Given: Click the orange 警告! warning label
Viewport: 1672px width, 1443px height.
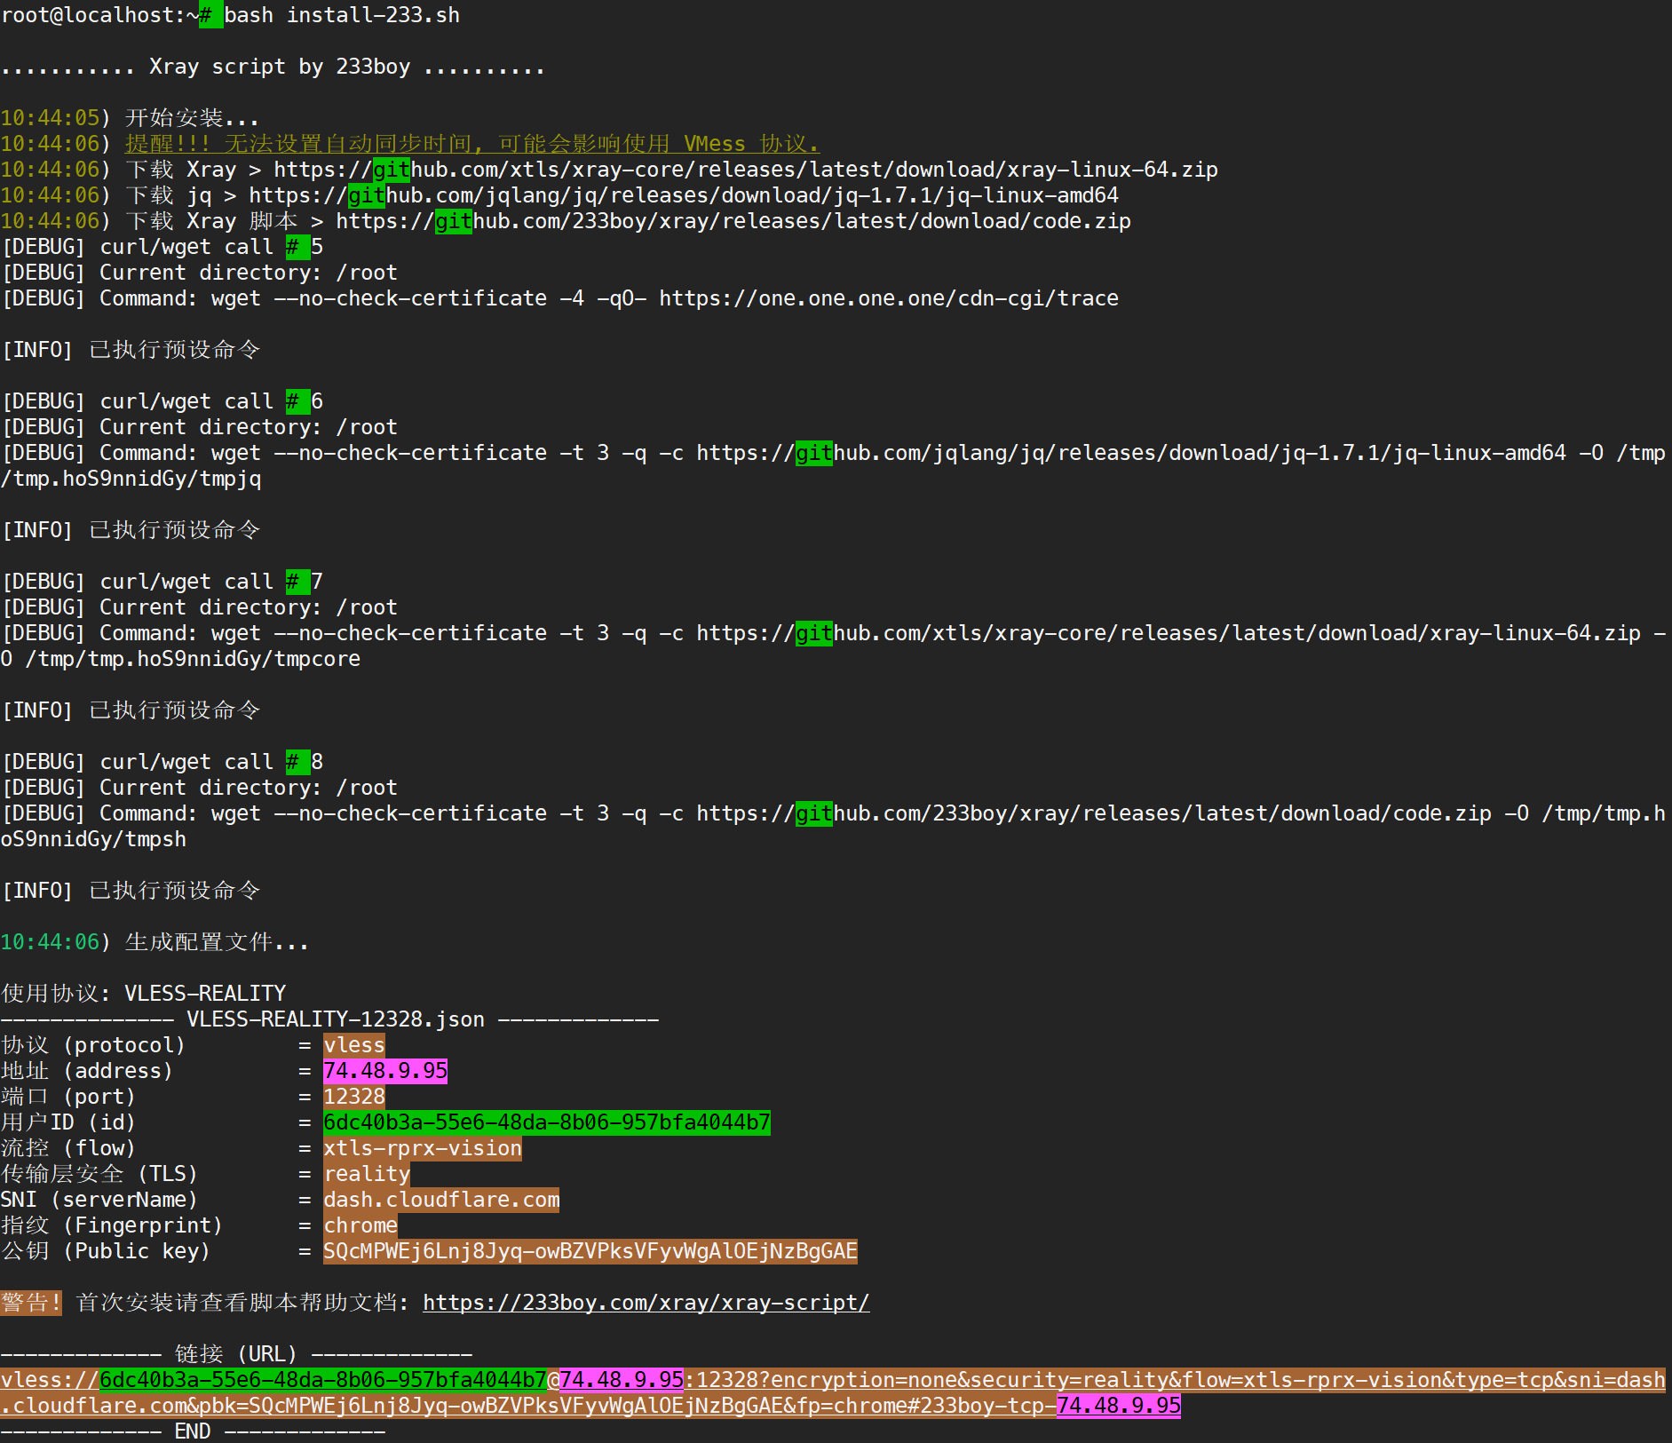Looking at the screenshot, I should (31, 1303).
